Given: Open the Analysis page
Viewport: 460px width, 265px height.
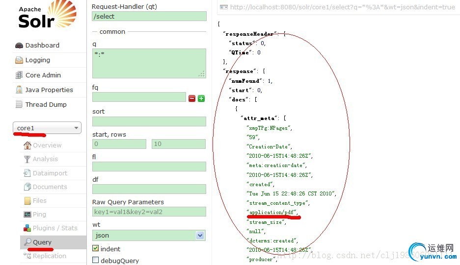Looking at the screenshot, I should (45, 159).
